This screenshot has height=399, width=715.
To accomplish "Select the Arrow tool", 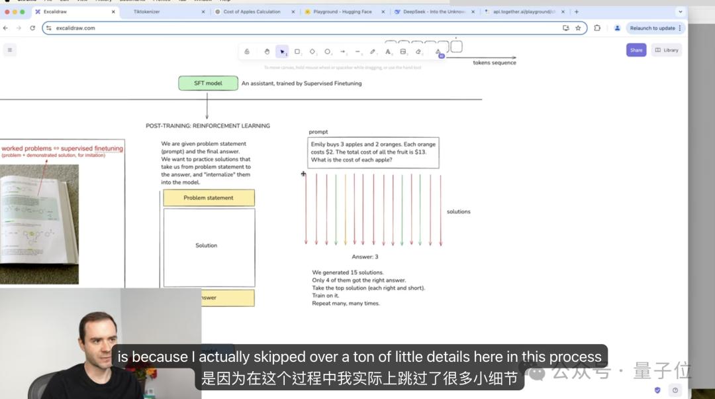I will (x=342, y=52).
